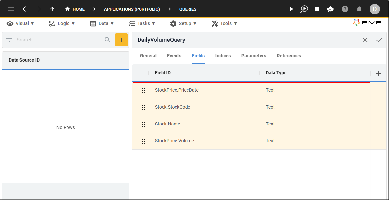Click the FIVE logo
The width and height of the screenshot is (389, 200).
367,23
